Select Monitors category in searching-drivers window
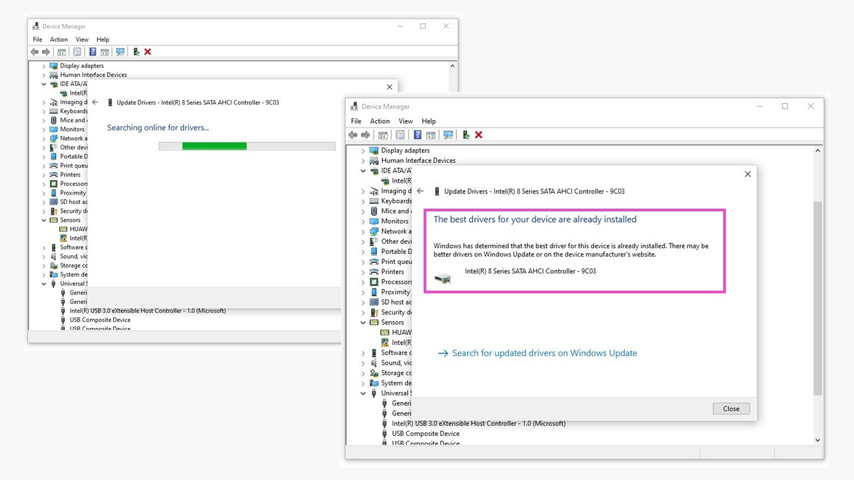The image size is (854, 480). point(72,129)
